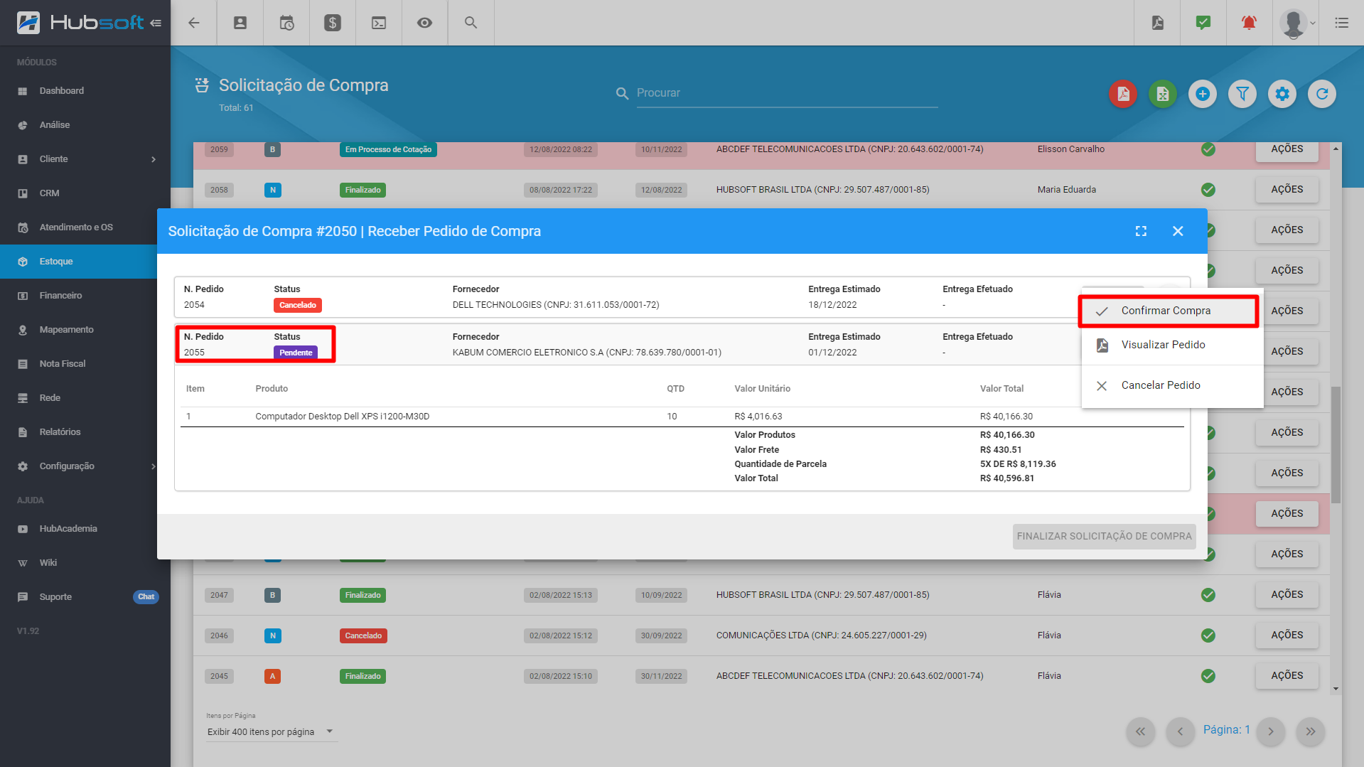Go to previous page of results
1364x767 pixels.
coord(1180,731)
